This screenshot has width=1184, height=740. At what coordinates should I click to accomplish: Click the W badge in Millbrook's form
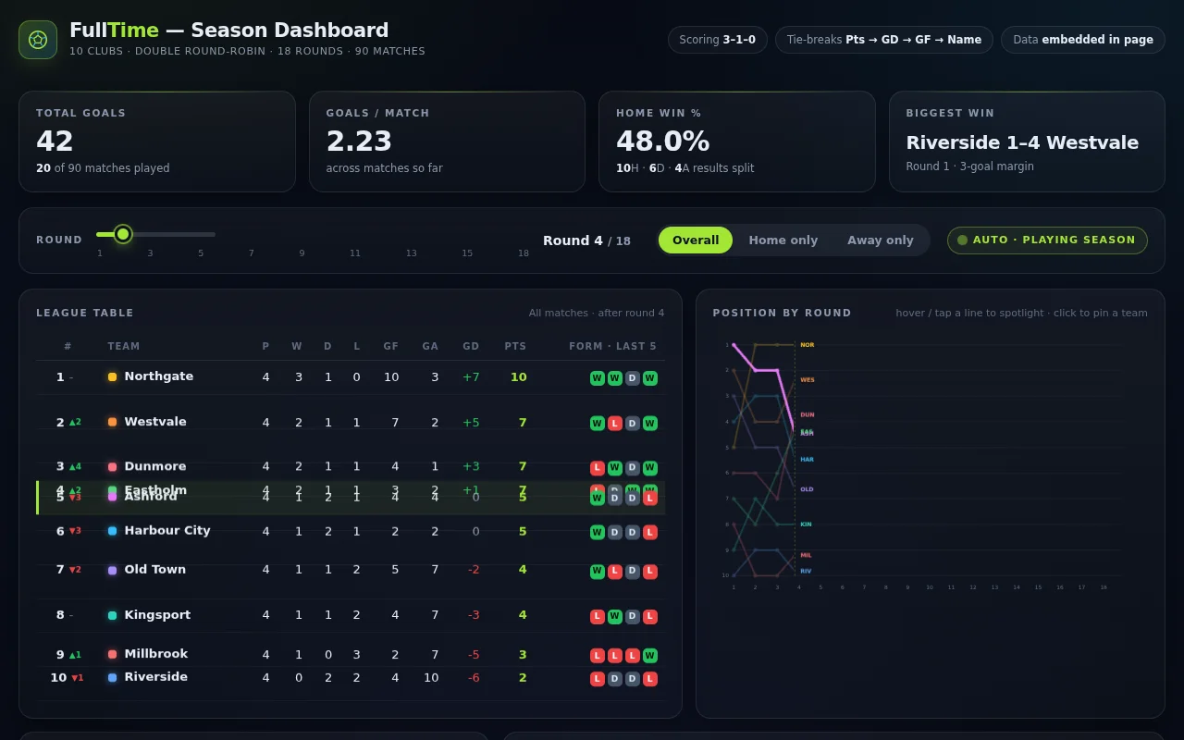click(650, 656)
